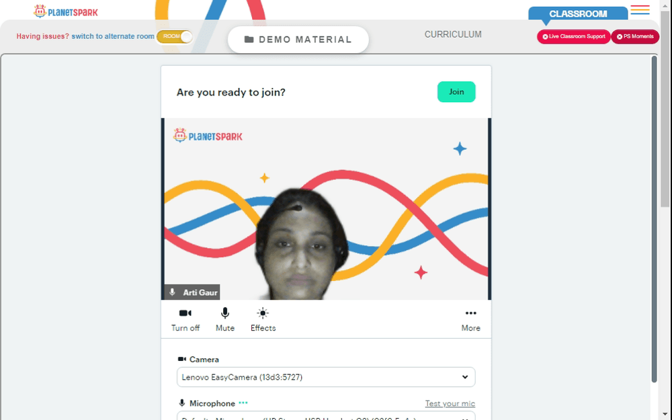
Task: Click PlanetSpark logo inside video preview
Action: click(208, 136)
